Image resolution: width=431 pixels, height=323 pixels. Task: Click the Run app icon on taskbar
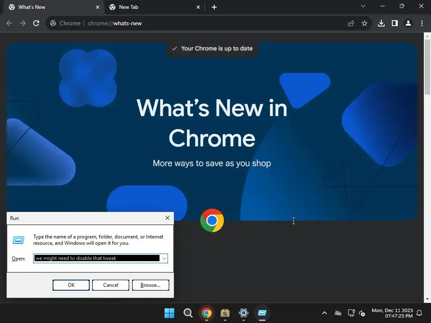click(x=262, y=313)
